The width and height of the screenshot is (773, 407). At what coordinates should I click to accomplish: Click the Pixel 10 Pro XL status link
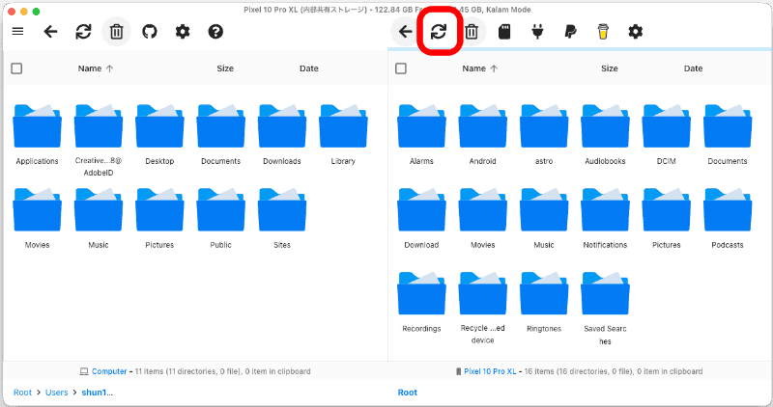pyautogui.click(x=490, y=371)
